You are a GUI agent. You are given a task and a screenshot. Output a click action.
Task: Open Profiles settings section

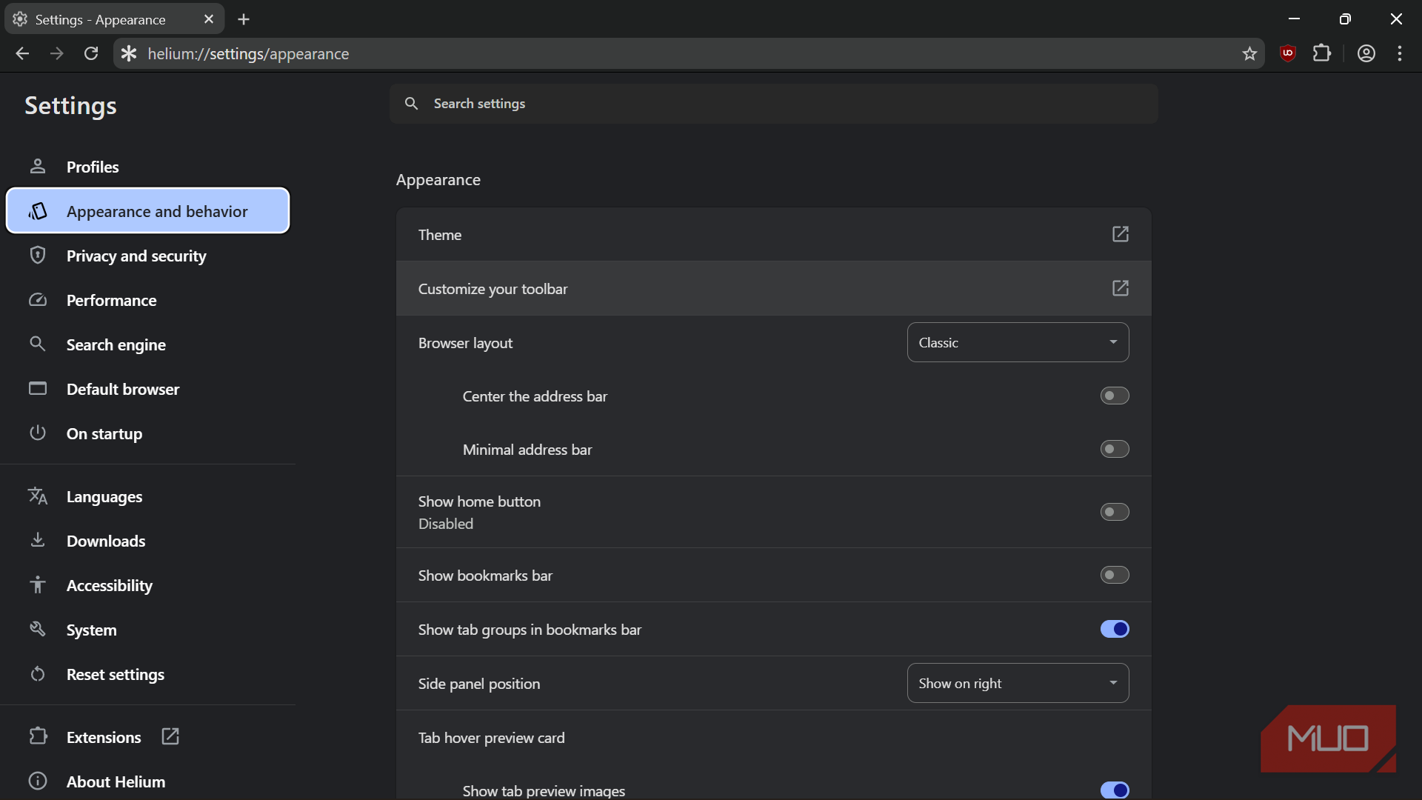147,167
